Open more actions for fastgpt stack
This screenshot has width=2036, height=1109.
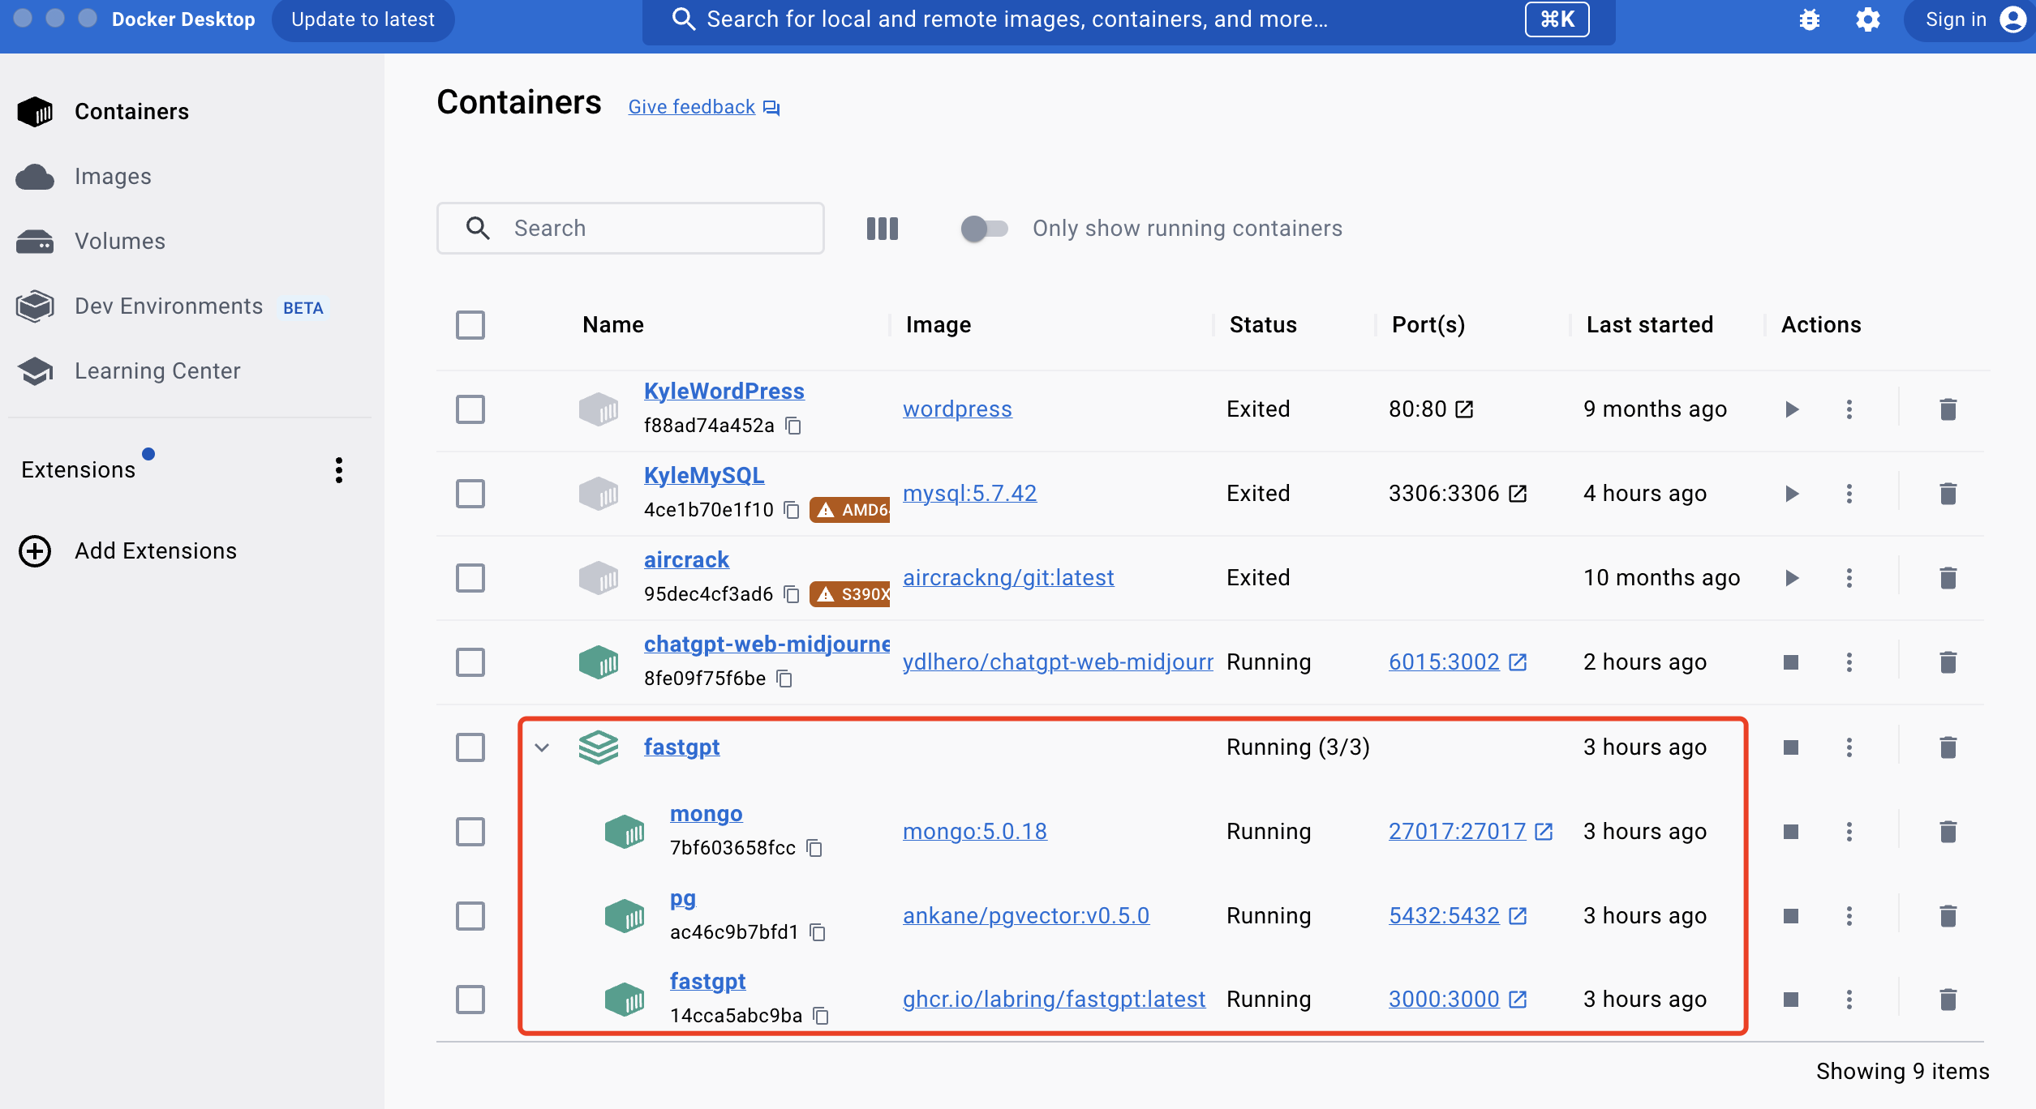click(x=1849, y=747)
